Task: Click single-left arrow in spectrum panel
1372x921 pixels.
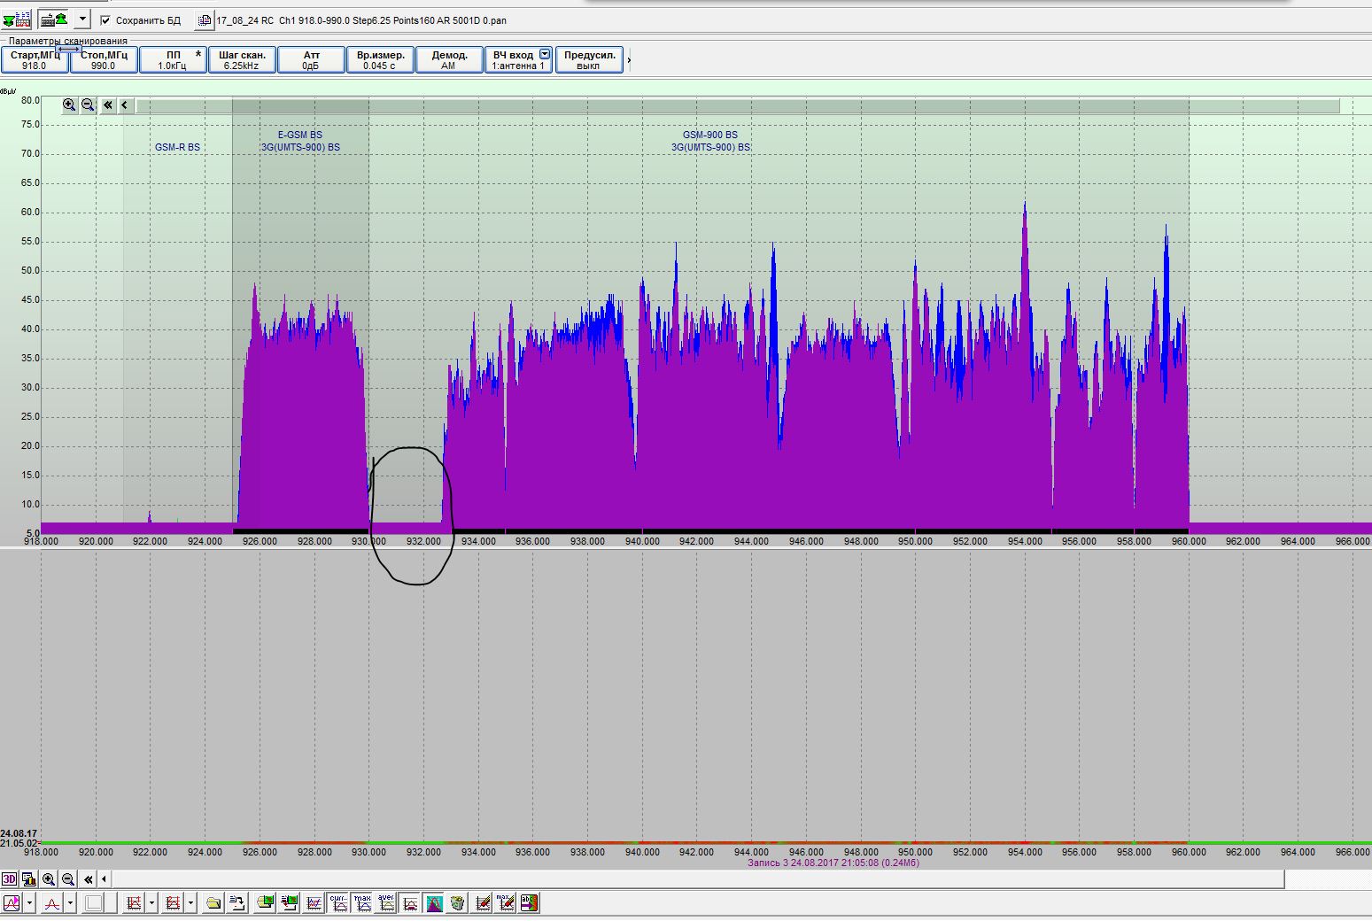Action: click(x=125, y=105)
